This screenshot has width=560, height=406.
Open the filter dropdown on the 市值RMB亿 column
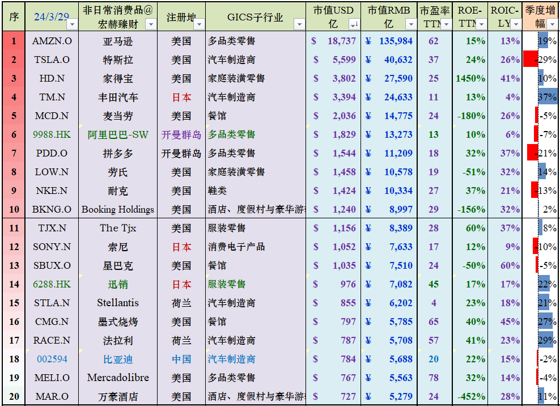(x=411, y=24)
